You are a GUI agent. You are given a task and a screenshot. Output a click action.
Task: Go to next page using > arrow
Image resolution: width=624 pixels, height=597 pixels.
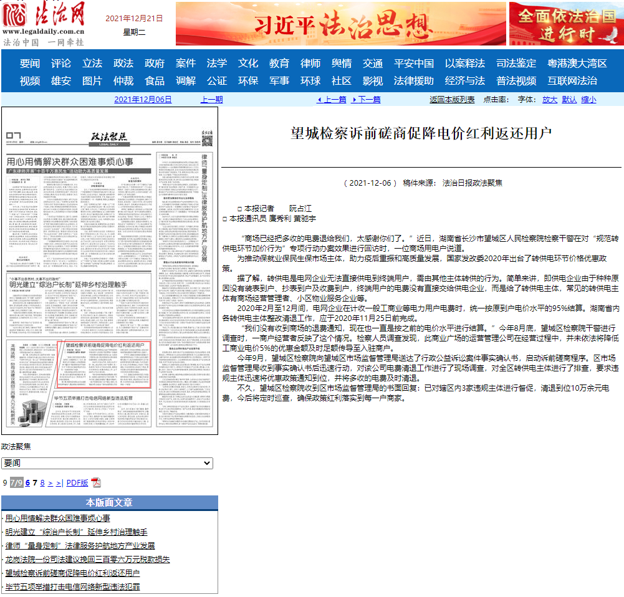[50, 482]
